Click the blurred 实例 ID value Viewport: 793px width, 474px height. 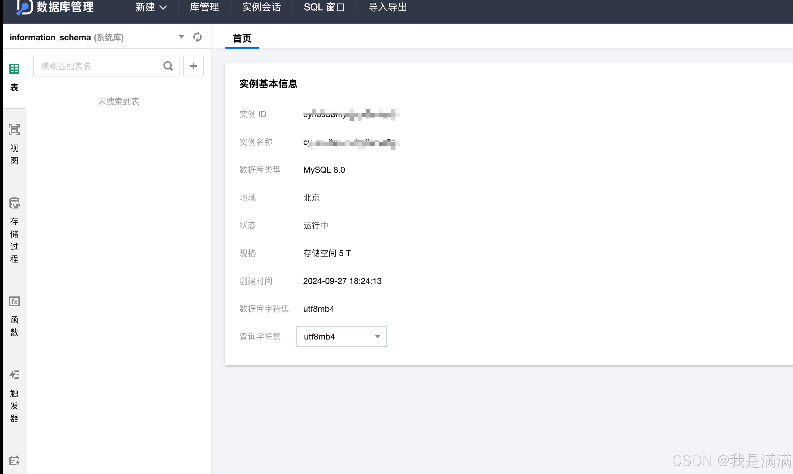pos(351,114)
